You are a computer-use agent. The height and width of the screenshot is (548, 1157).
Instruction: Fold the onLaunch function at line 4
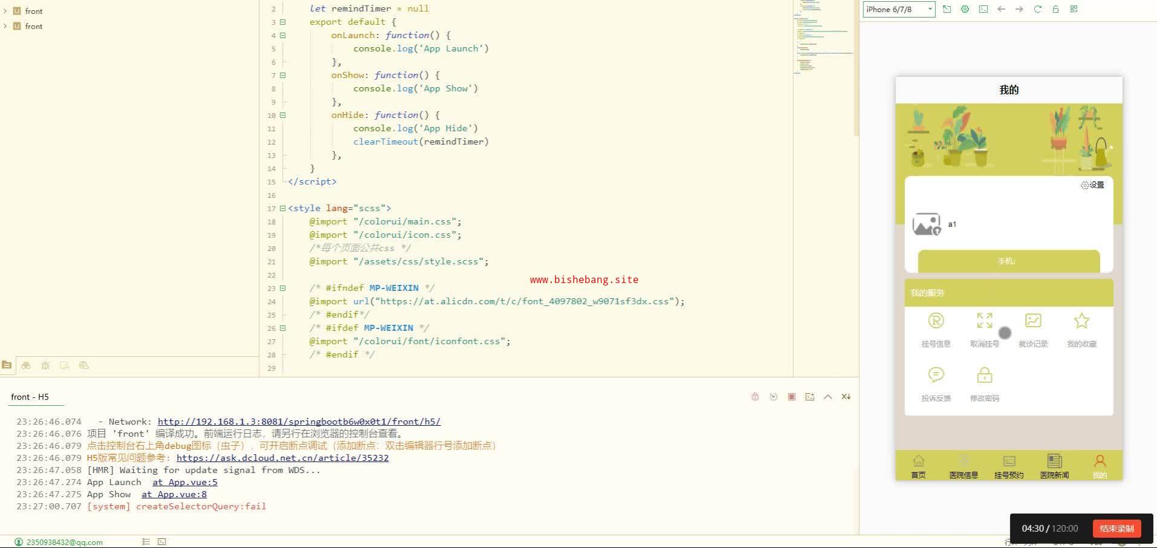pyautogui.click(x=282, y=36)
